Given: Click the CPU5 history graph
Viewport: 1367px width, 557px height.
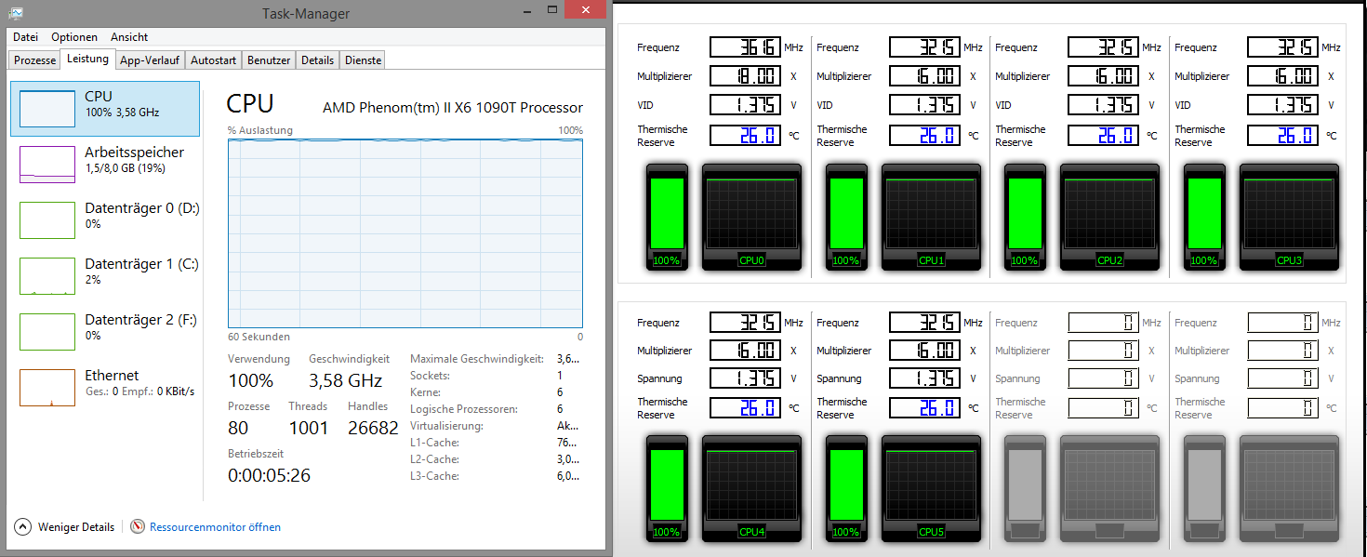Looking at the screenshot, I should pos(931,485).
